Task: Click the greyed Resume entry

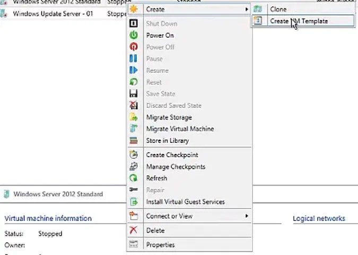Action: [x=189, y=70]
